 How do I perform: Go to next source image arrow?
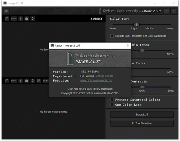[33, 19]
